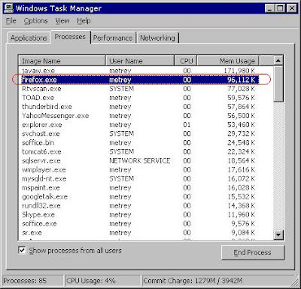Sort processes by CPU column header
The image size is (301, 289).
click(x=186, y=61)
